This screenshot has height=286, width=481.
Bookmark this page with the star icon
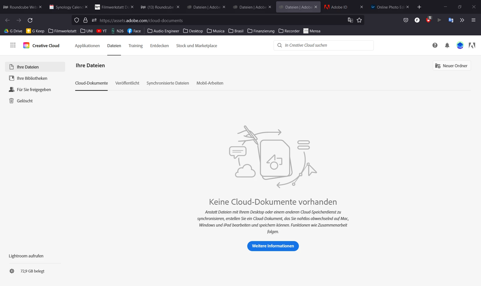[x=359, y=20]
